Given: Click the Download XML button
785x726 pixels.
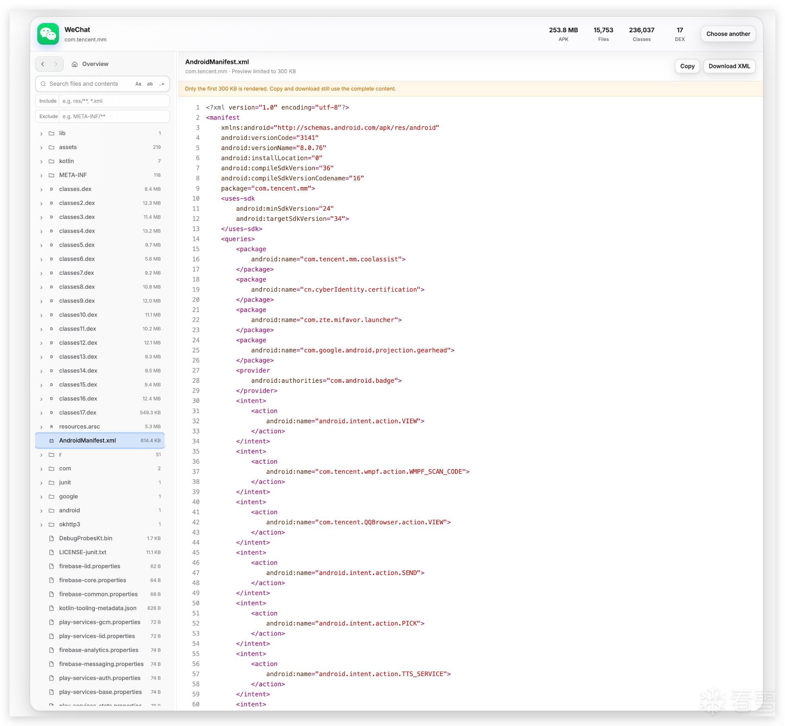Looking at the screenshot, I should point(729,66).
